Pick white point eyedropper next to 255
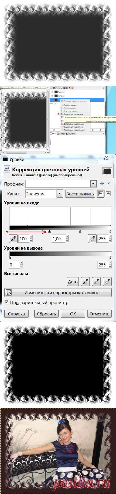This screenshot has height=494, width=116. (92, 239)
